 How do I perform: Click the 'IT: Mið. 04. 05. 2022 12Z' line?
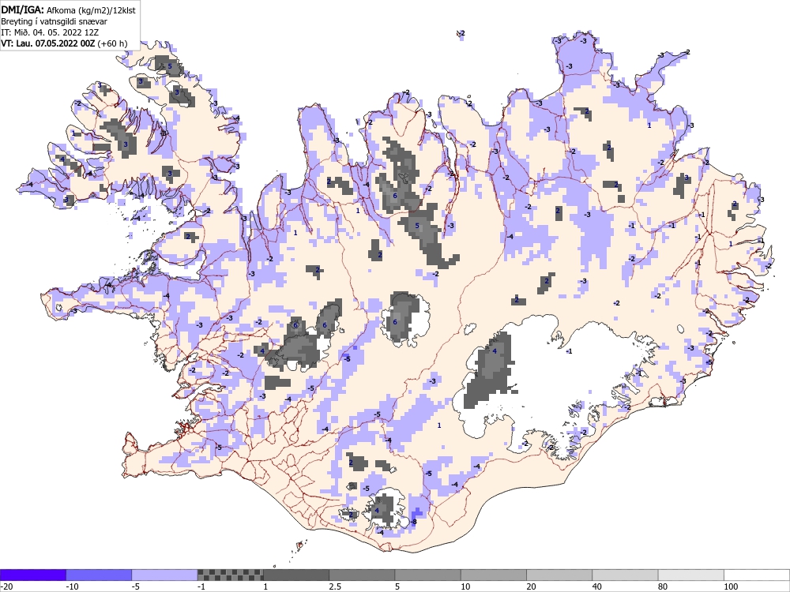[x=50, y=32]
